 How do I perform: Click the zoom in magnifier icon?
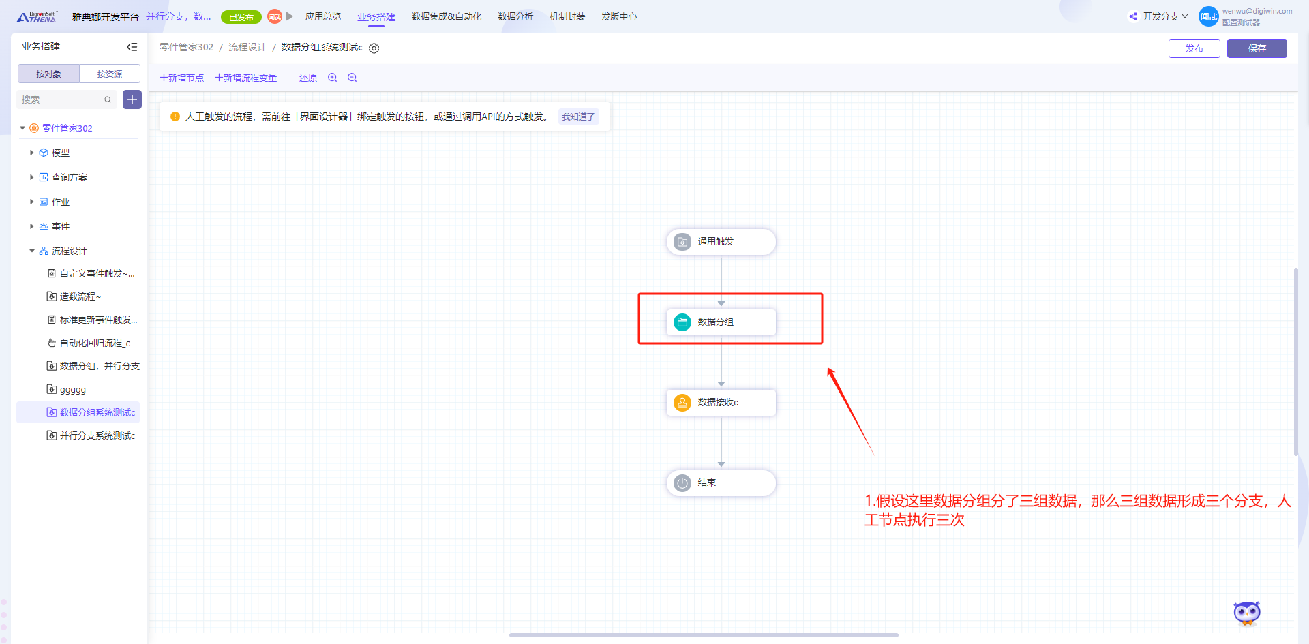click(333, 78)
